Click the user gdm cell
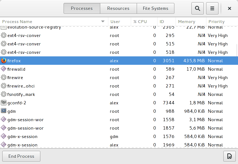The height and width of the screenshot is (164, 238). 114,137
